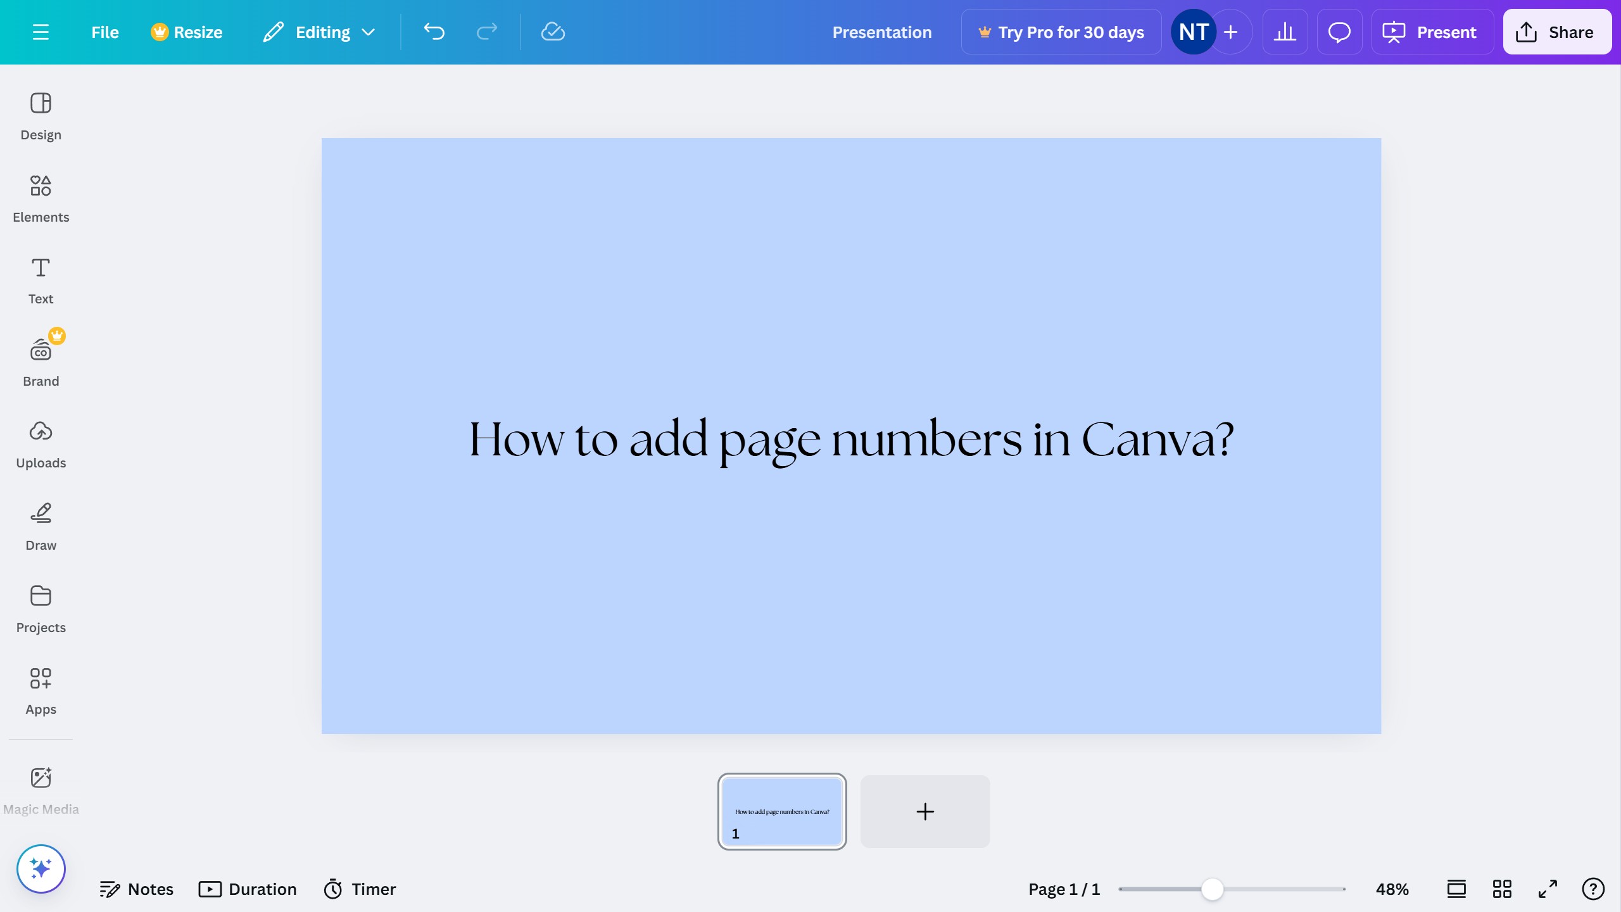Select the Text tool in the sidebar
Image resolution: width=1621 pixels, height=912 pixels.
[x=41, y=279]
